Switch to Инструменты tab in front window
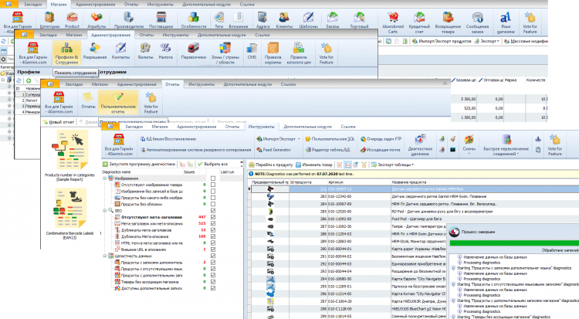The image size is (579, 319). [x=261, y=127]
